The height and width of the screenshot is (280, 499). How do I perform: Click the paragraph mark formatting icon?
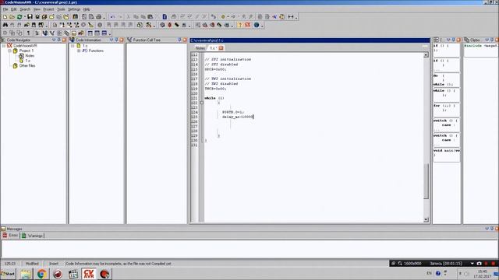pos(28,33)
